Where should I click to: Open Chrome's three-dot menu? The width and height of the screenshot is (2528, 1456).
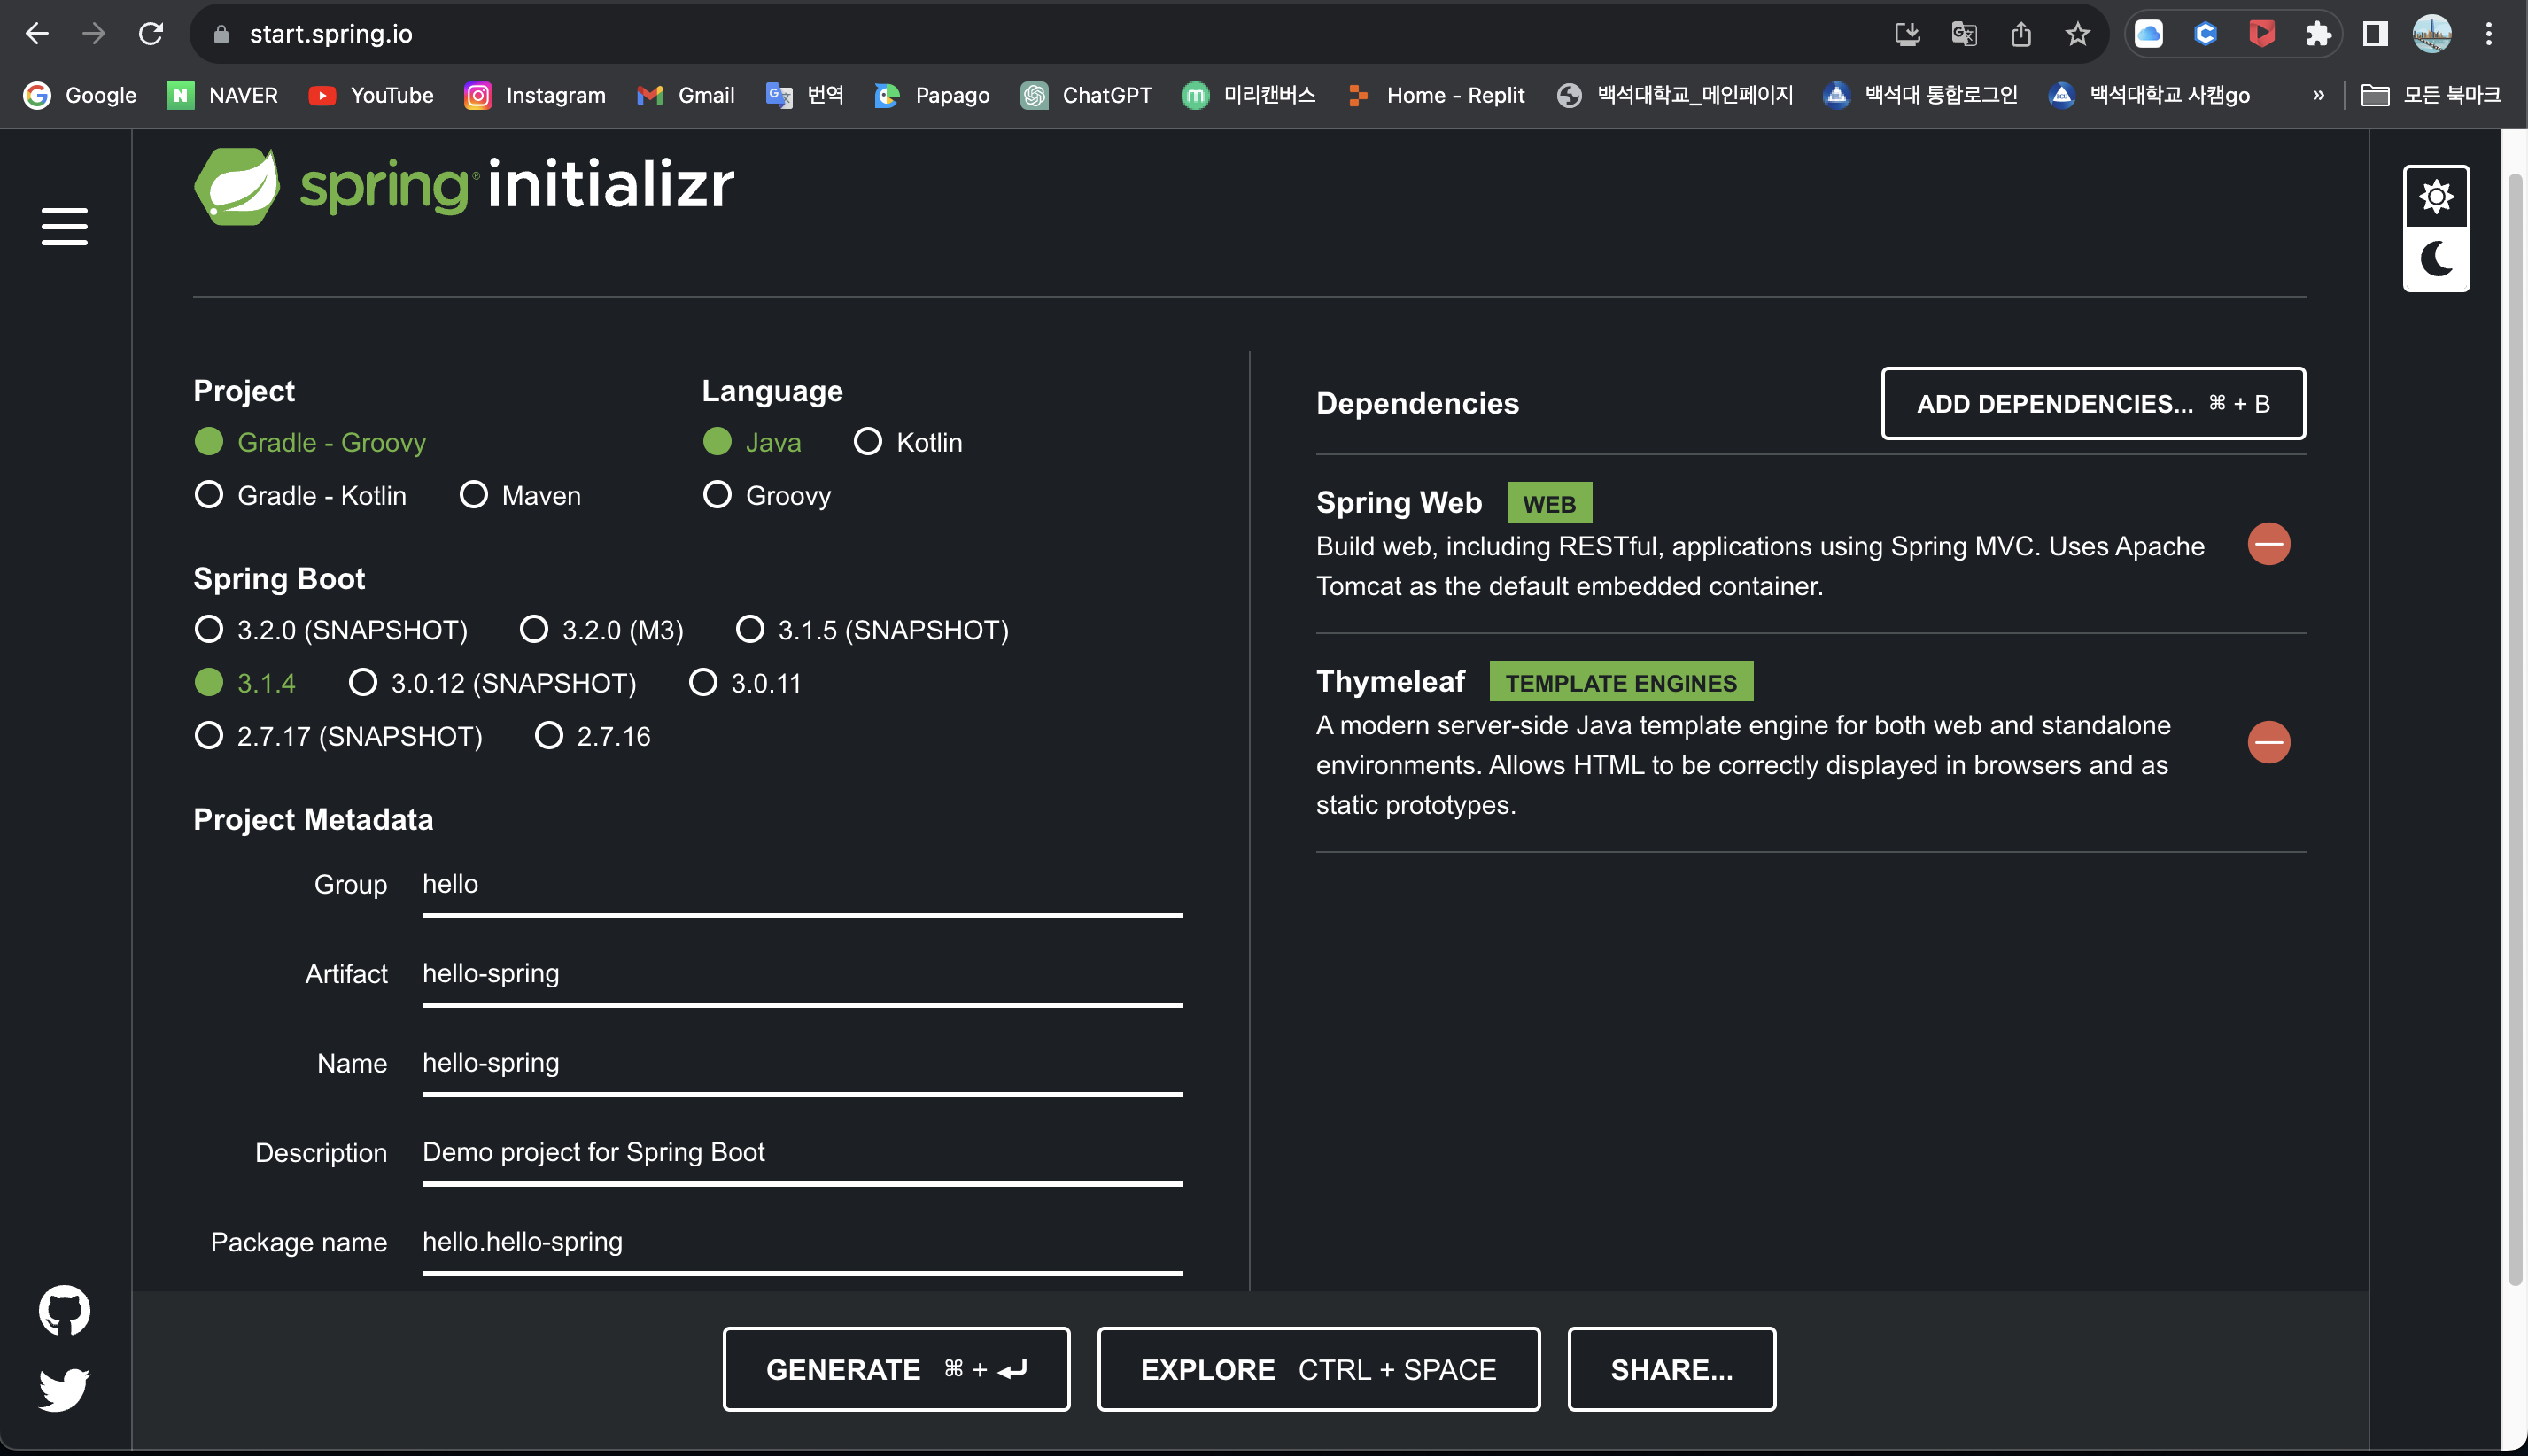point(2489,34)
